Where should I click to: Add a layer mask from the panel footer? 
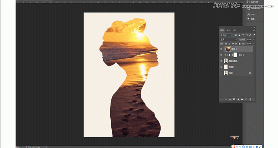[234, 100]
